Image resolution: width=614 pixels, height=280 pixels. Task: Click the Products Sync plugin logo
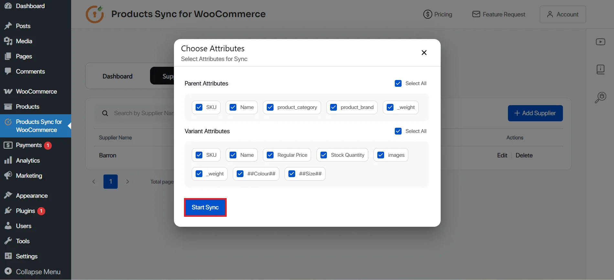[x=95, y=14]
